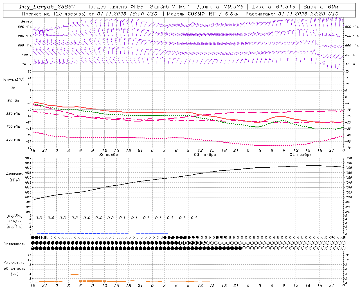The image size is (360, 288).
Task: Click the 0.3 three-hour precipitation value
Action: click(x=75, y=218)
